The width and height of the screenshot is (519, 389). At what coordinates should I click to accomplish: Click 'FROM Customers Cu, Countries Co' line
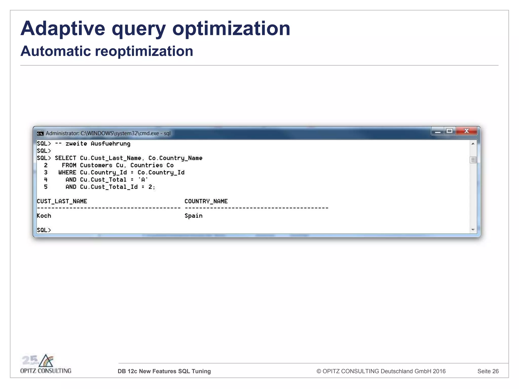pyautogui.click(x=118, y=165)
